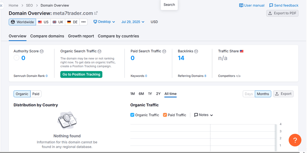The width and height of the screenshot is (307, 153).
Task: Open the Growth report tab
Action: 81,36
